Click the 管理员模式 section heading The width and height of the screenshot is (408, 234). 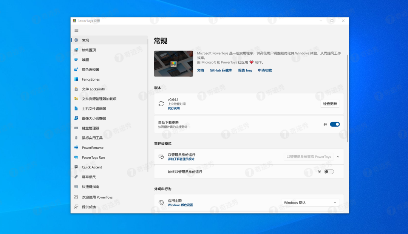pyautogui.click(x=162, y=144)
